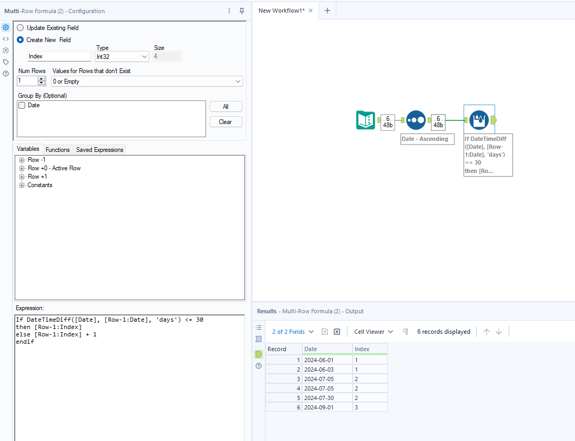
Task: Select the Multi-Row Formula tool on canvas
Action: pyautogui.click(x=479, y=120)
